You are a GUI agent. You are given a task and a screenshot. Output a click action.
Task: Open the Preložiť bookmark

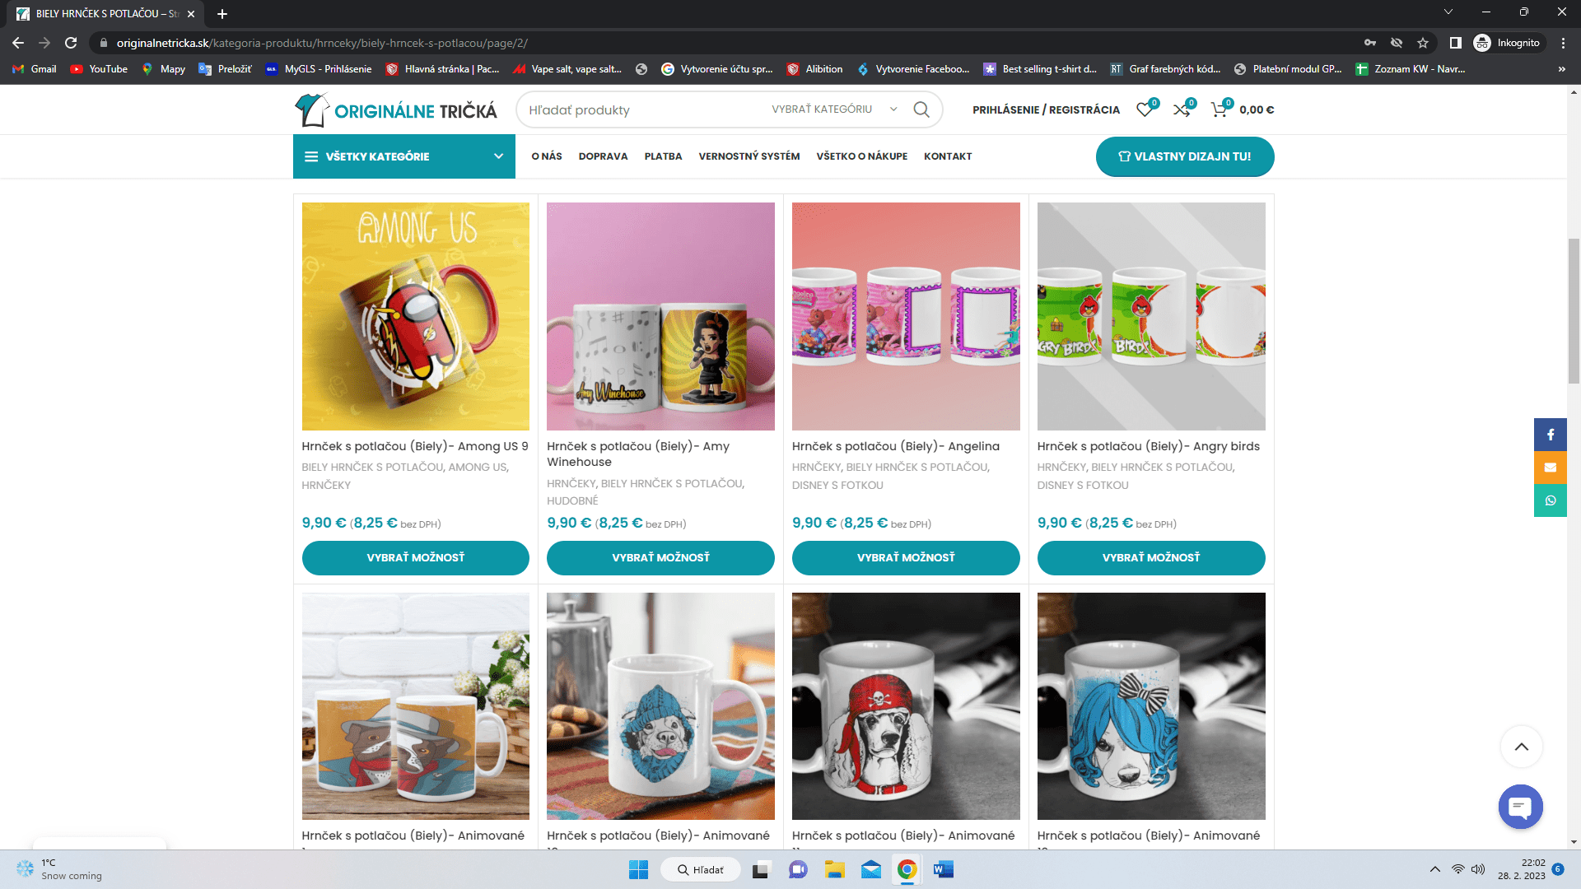[x=226, y=69]
